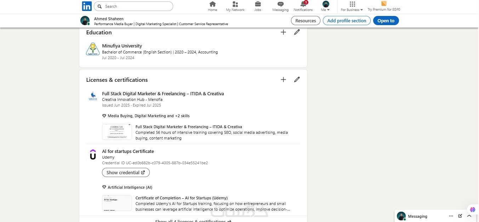Click the Show credential button
Viewport: 479px width, 222px height.
coord(126,172)
